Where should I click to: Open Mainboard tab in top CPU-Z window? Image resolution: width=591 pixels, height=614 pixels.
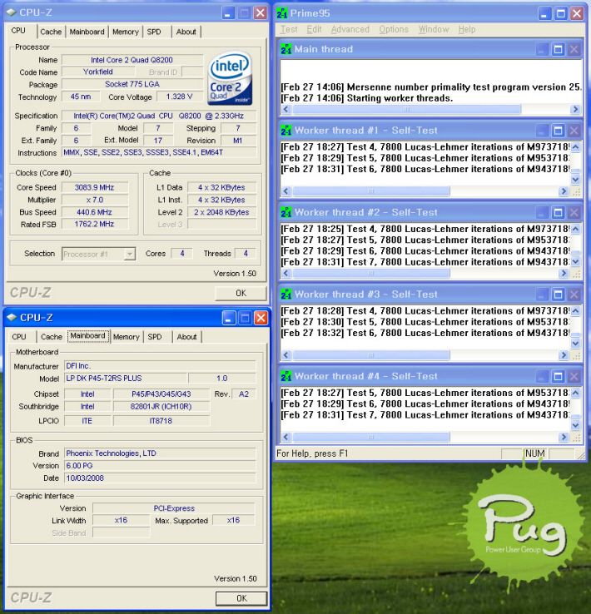87,32
